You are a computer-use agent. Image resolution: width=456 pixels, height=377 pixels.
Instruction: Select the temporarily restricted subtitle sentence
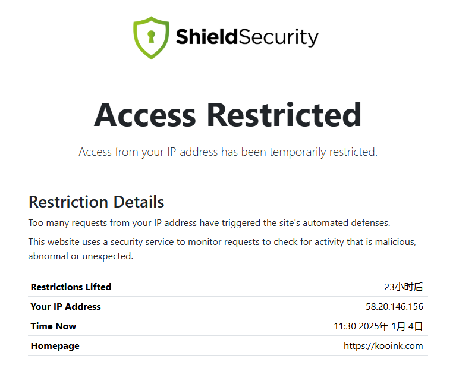[x=228, y=152]
